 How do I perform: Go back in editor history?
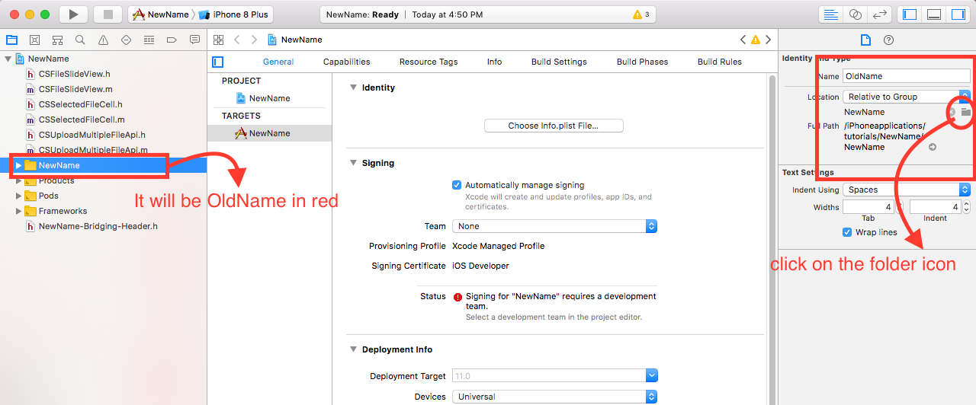tap(237, 40)
